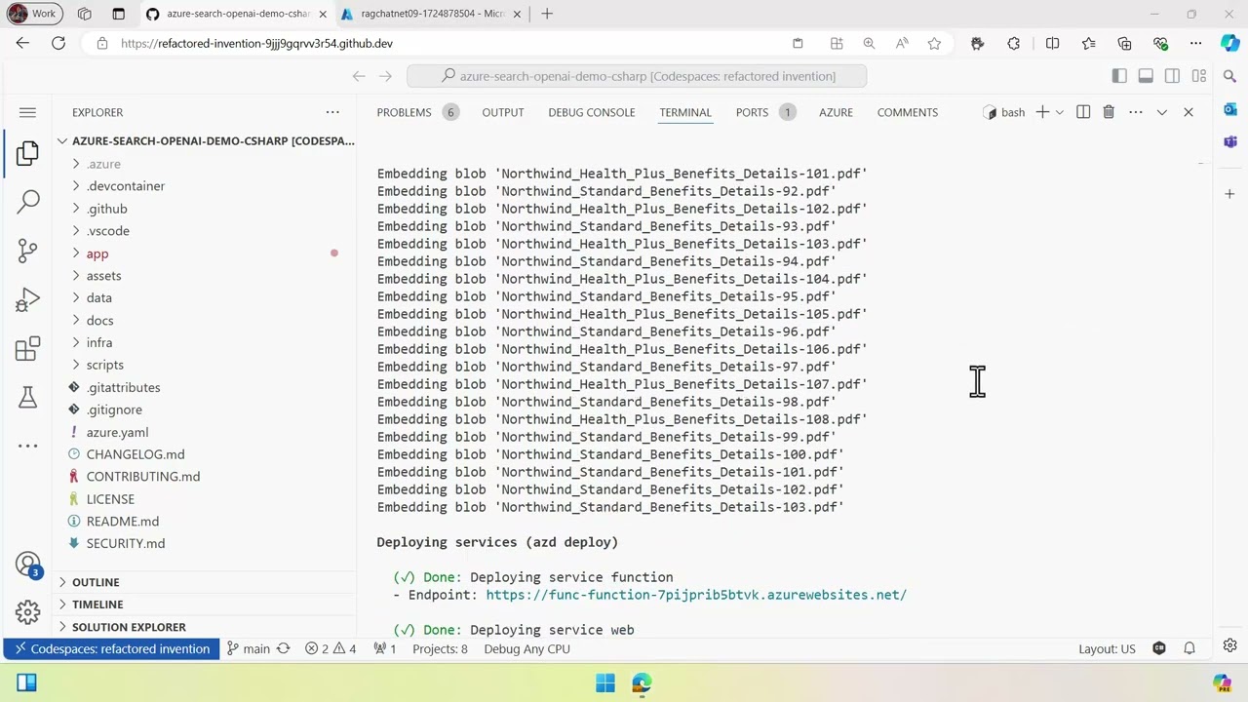Viewport: 1248px width, 702px height.
Task: Go back in editor navigation
Action: [359, 76]
